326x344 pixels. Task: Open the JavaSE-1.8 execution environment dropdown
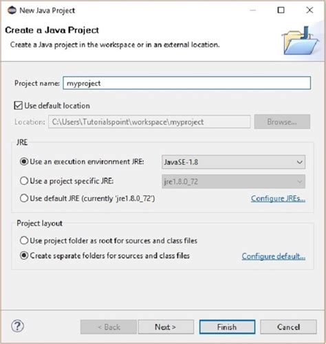coord(233,162)
